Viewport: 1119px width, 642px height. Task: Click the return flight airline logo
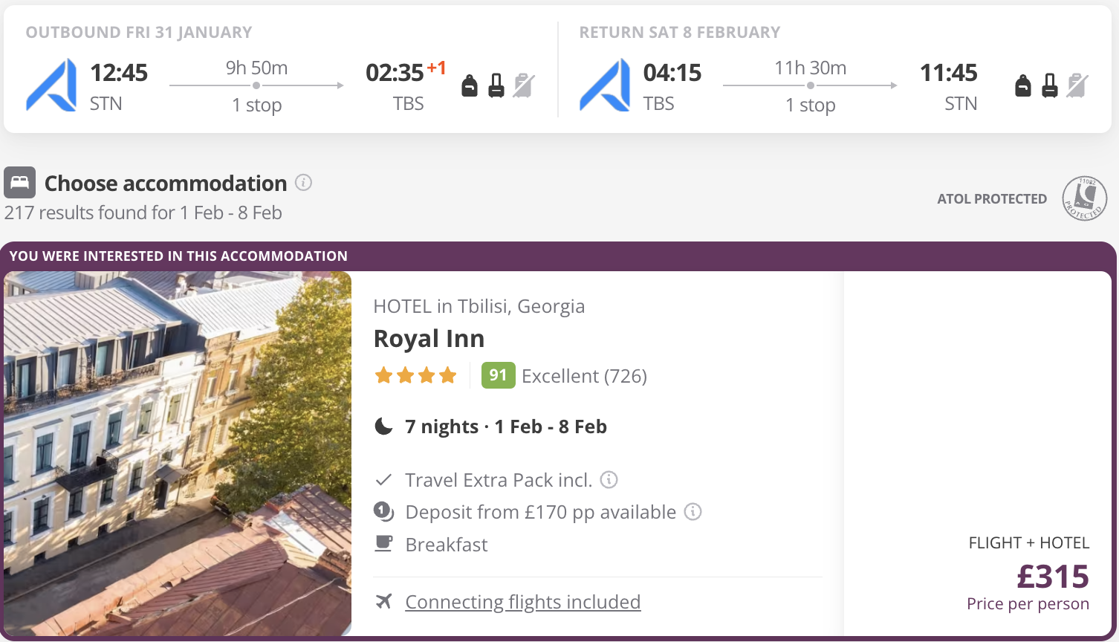[x=605, y=85]
